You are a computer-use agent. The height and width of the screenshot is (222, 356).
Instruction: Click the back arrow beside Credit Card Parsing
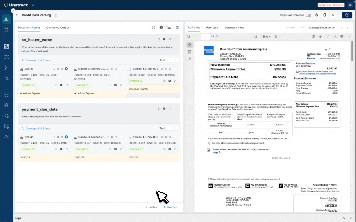(x=17, y=15)
